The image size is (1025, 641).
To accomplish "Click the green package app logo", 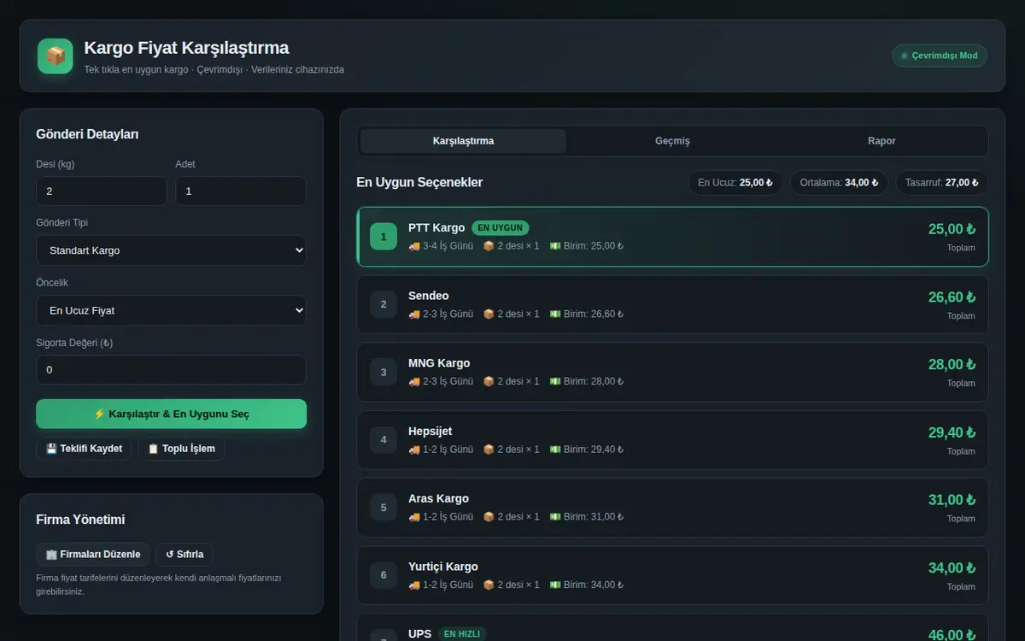I will 56,56.
